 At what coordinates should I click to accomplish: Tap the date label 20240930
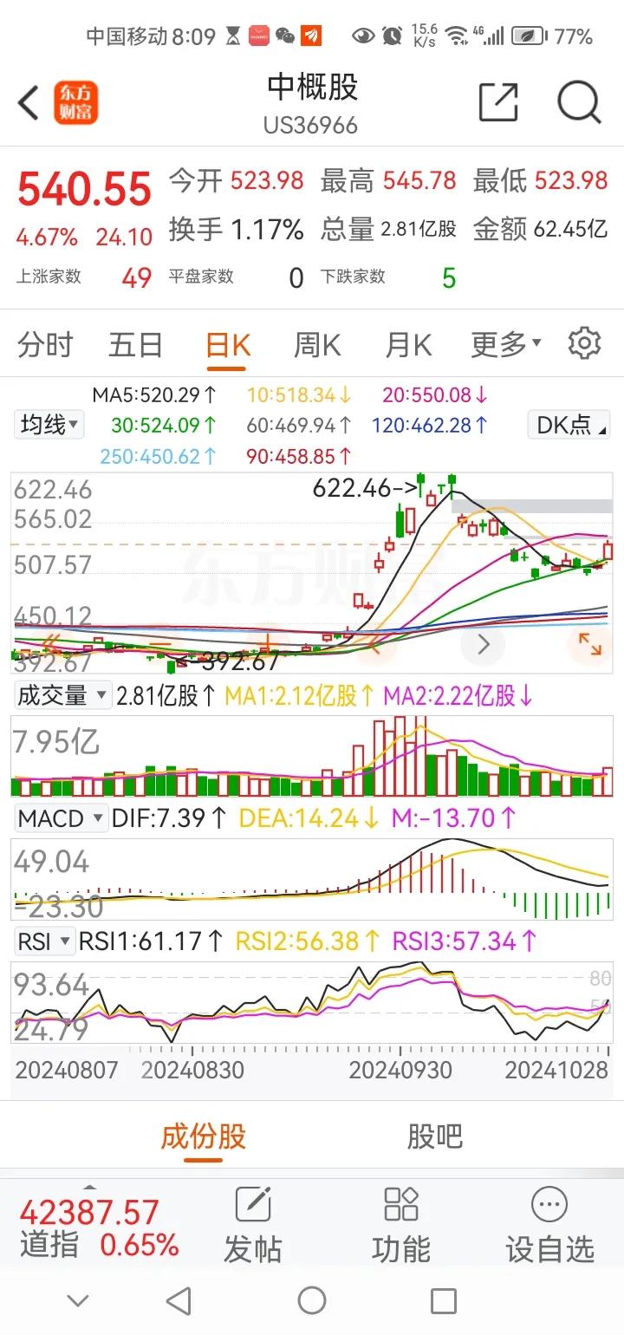400,1070
